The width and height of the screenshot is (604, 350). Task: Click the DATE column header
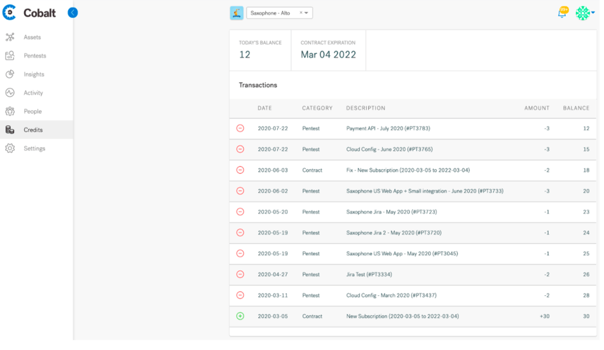264,108
